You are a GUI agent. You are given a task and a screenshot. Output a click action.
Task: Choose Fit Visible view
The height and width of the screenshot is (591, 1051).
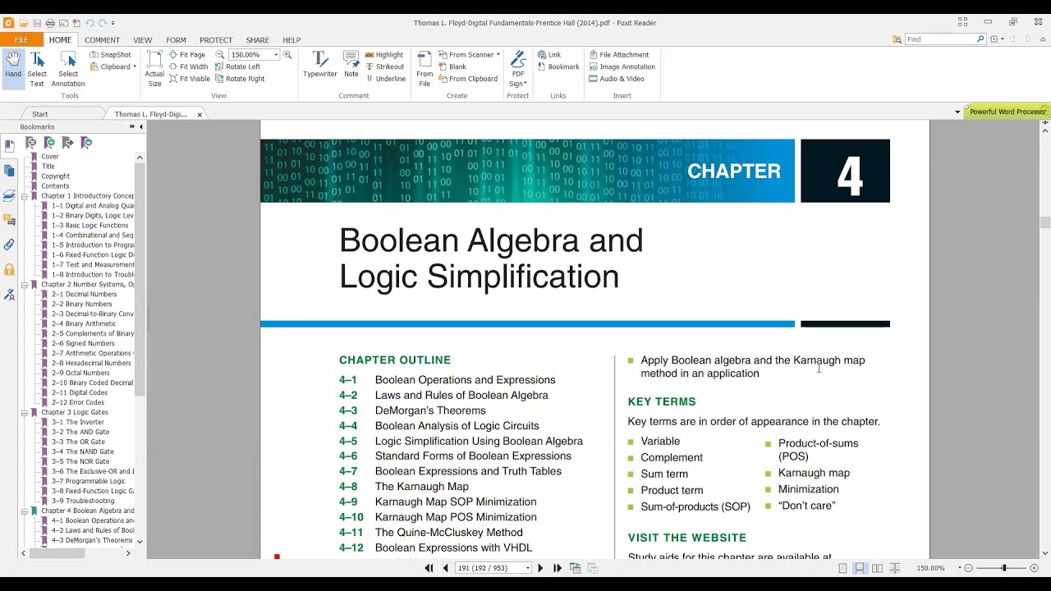click(x=190, y=79)
